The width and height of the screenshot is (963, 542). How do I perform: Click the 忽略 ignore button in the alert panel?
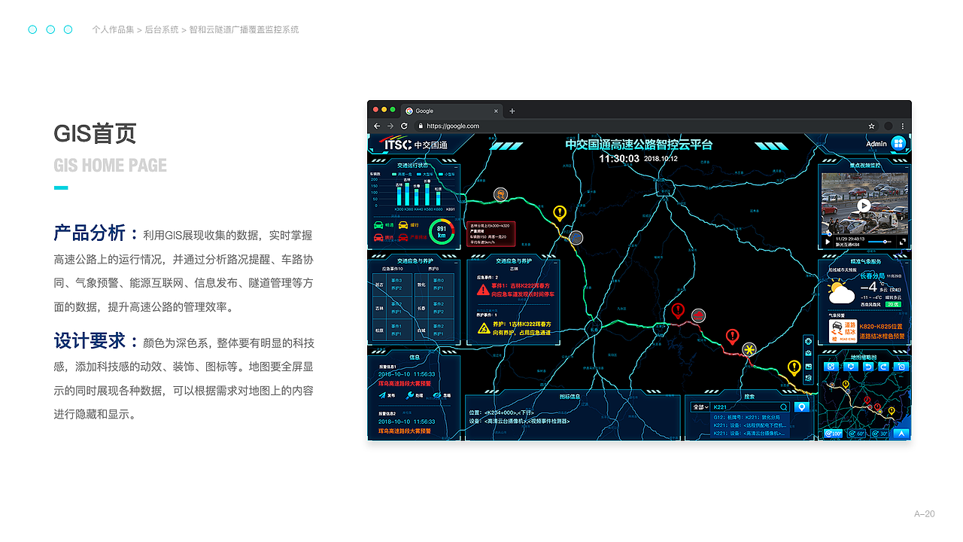point(442,395)
